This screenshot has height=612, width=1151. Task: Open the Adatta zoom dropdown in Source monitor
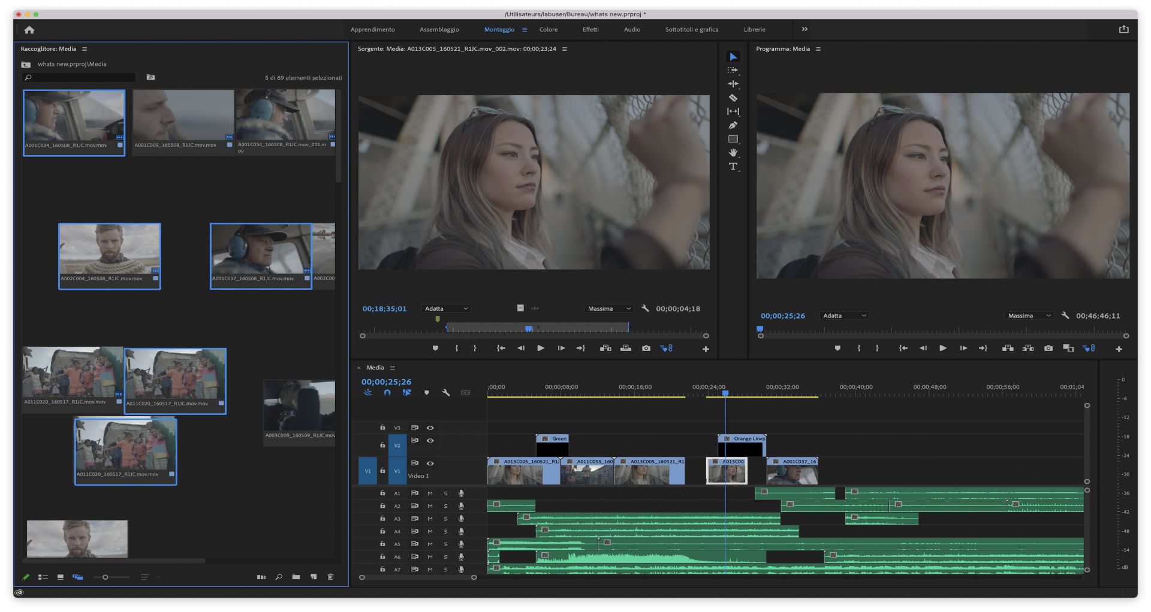coord(446,308)
